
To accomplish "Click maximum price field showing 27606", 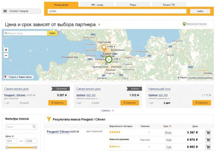I will pyautogui.click(x=31, y=141).
